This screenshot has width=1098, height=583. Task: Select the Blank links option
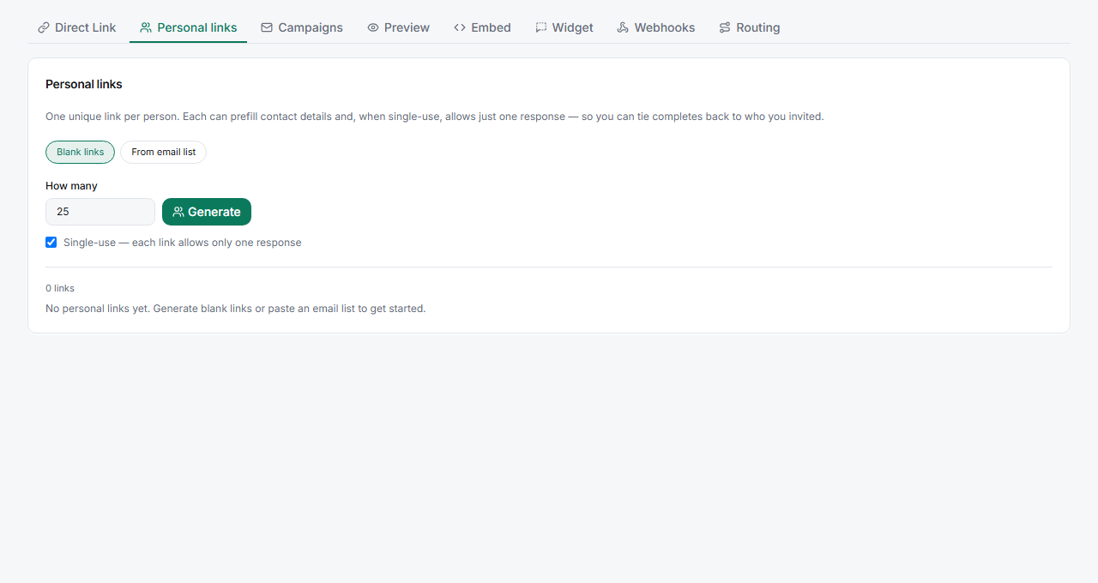click(x=80, y=152)
